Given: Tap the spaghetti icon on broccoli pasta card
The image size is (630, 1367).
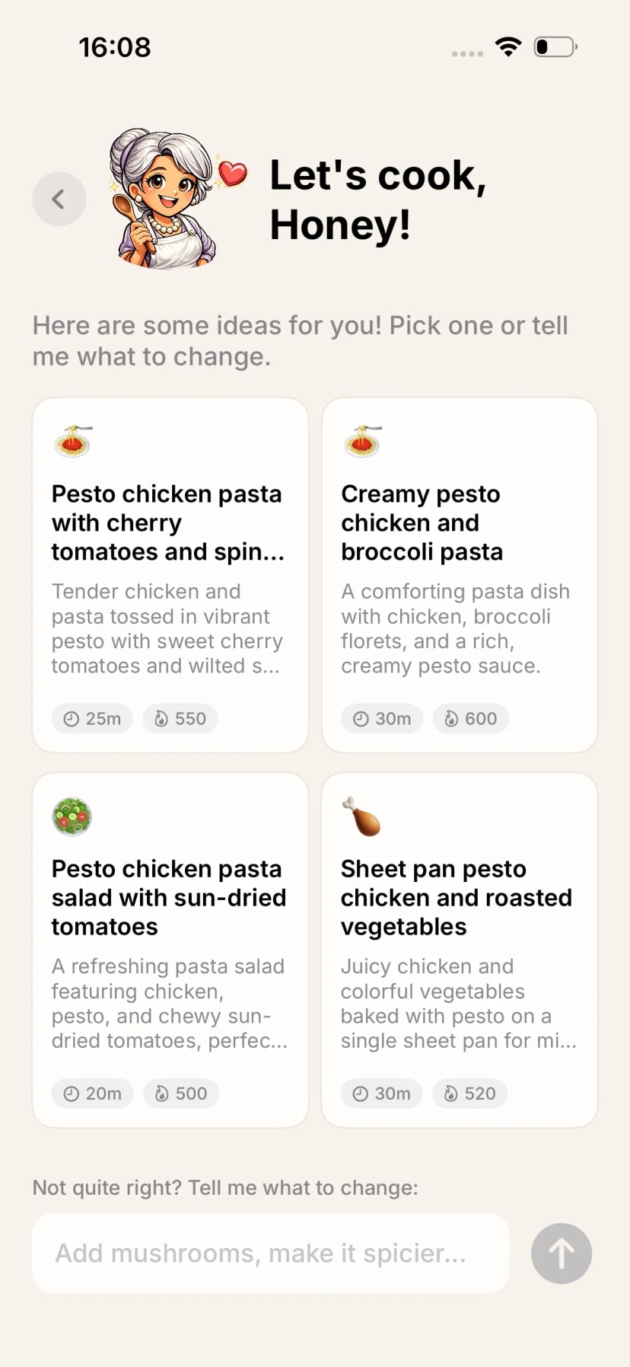Looking at the screenshot, I should 362,441.
